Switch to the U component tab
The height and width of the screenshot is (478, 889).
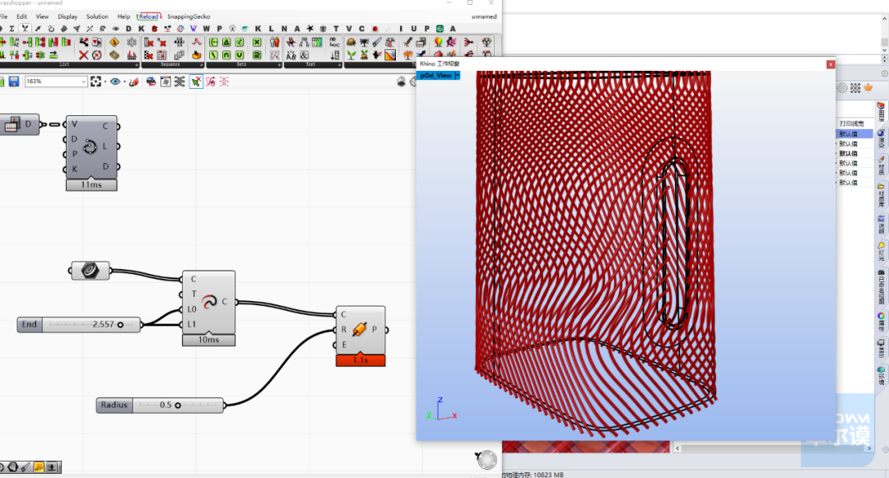tap(414, 28)
